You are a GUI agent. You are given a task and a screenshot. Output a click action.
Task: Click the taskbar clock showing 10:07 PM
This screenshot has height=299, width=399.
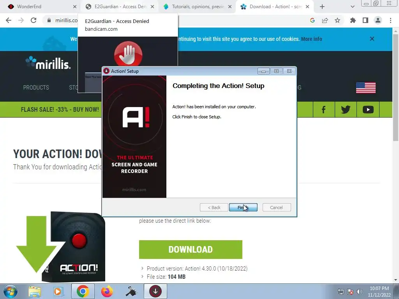[379, 292]
